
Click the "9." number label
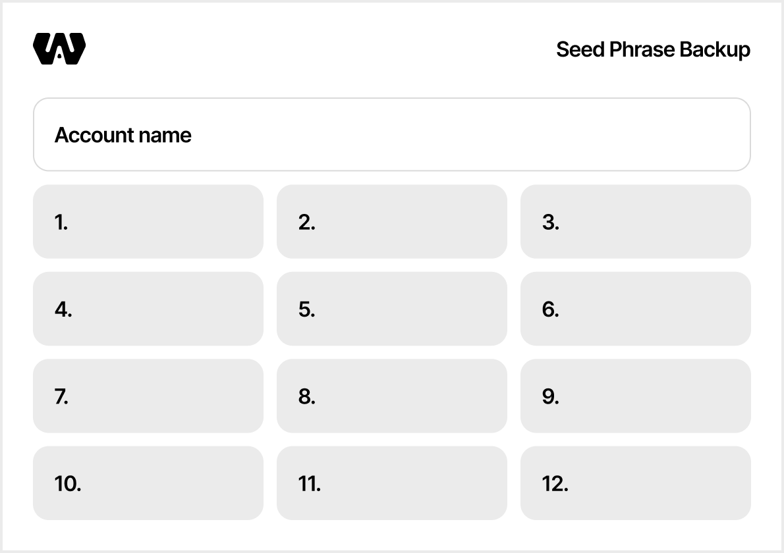pyautogui.click(x=551, y=396)
